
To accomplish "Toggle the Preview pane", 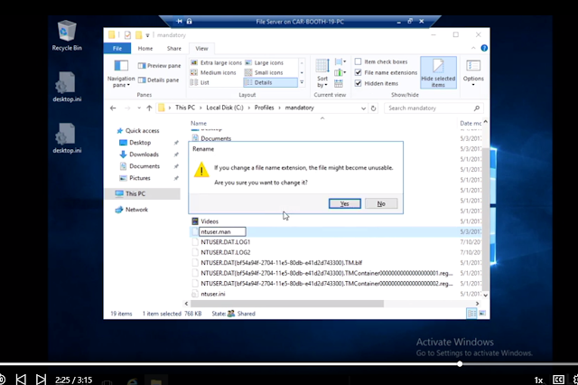I will pos(159,66).
